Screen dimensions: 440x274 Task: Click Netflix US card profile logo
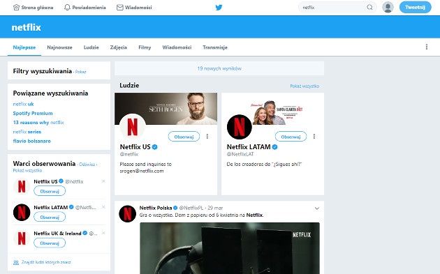(133, 127)
